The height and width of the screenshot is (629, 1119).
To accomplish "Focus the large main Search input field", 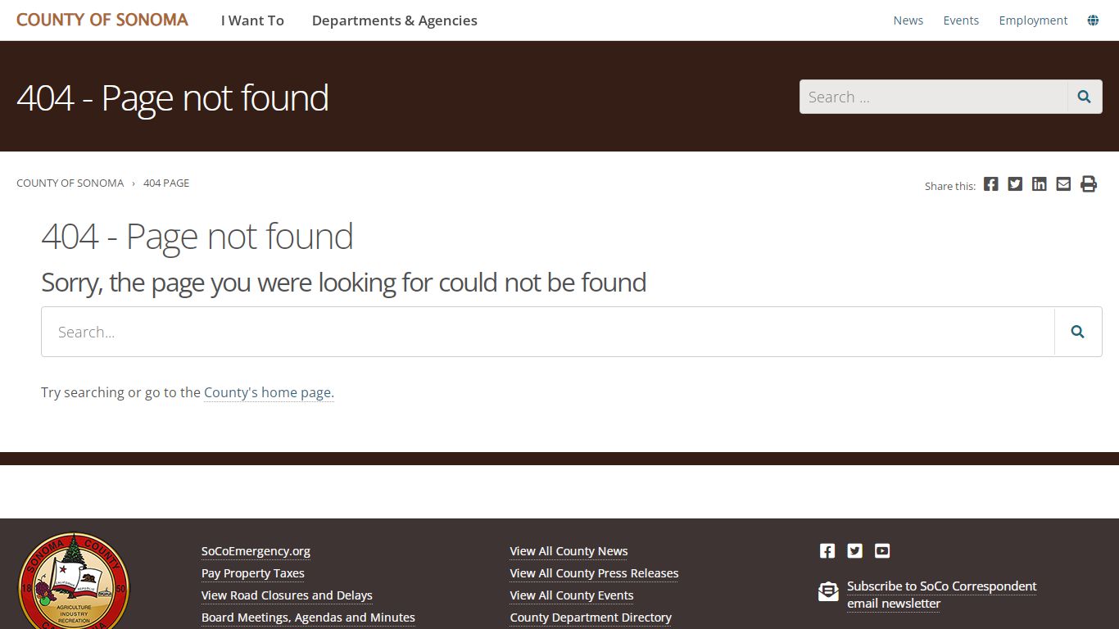I will 548,332.
